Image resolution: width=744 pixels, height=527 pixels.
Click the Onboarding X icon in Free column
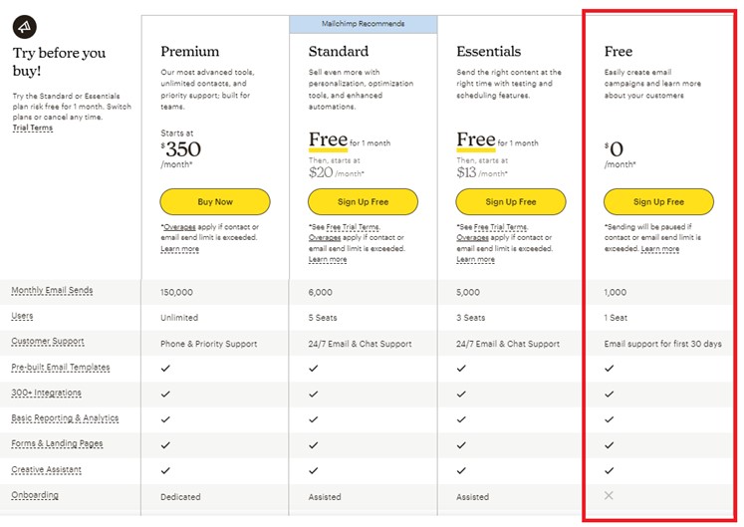point(610,495)
